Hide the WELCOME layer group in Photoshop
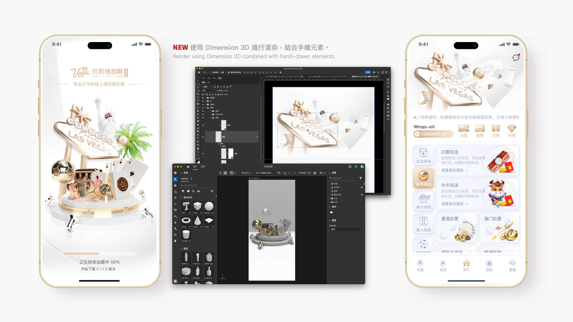Viewport: 573px width, 322px height. click(x=203, y=114)
